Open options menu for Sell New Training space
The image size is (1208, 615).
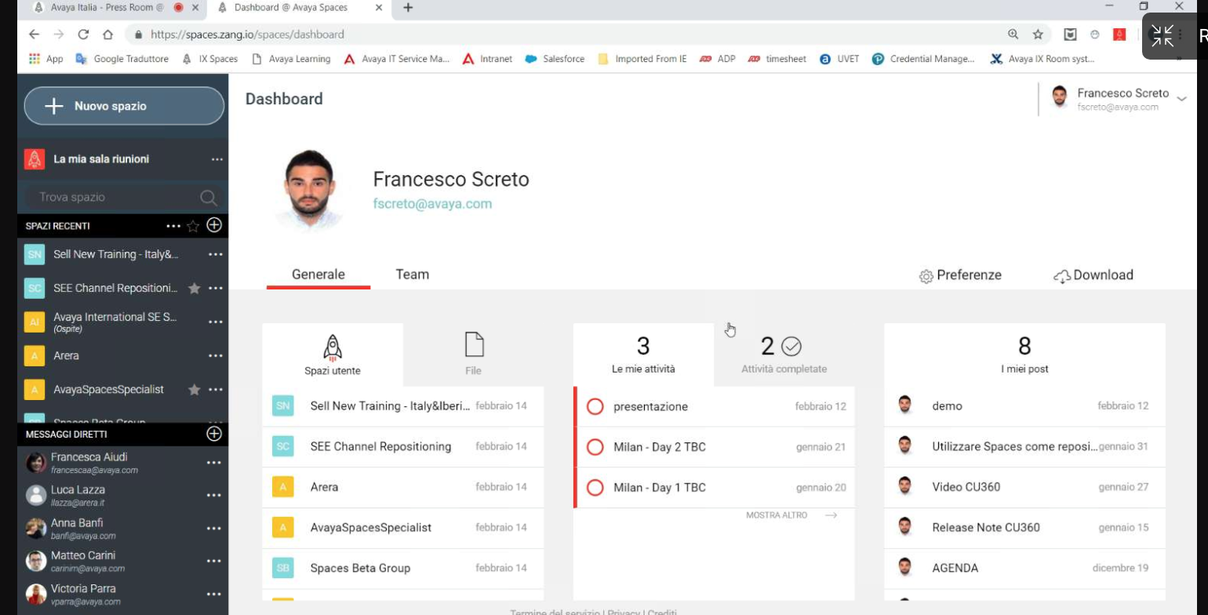(215, 255)
